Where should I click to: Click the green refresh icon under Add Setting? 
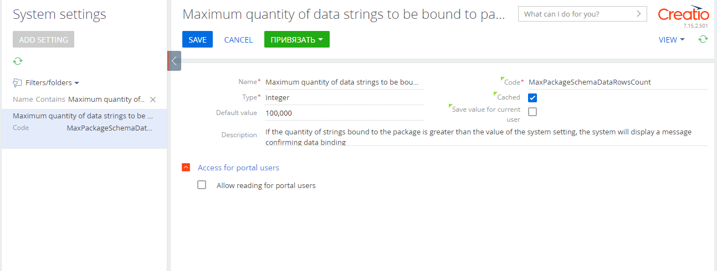pos(18,61)
